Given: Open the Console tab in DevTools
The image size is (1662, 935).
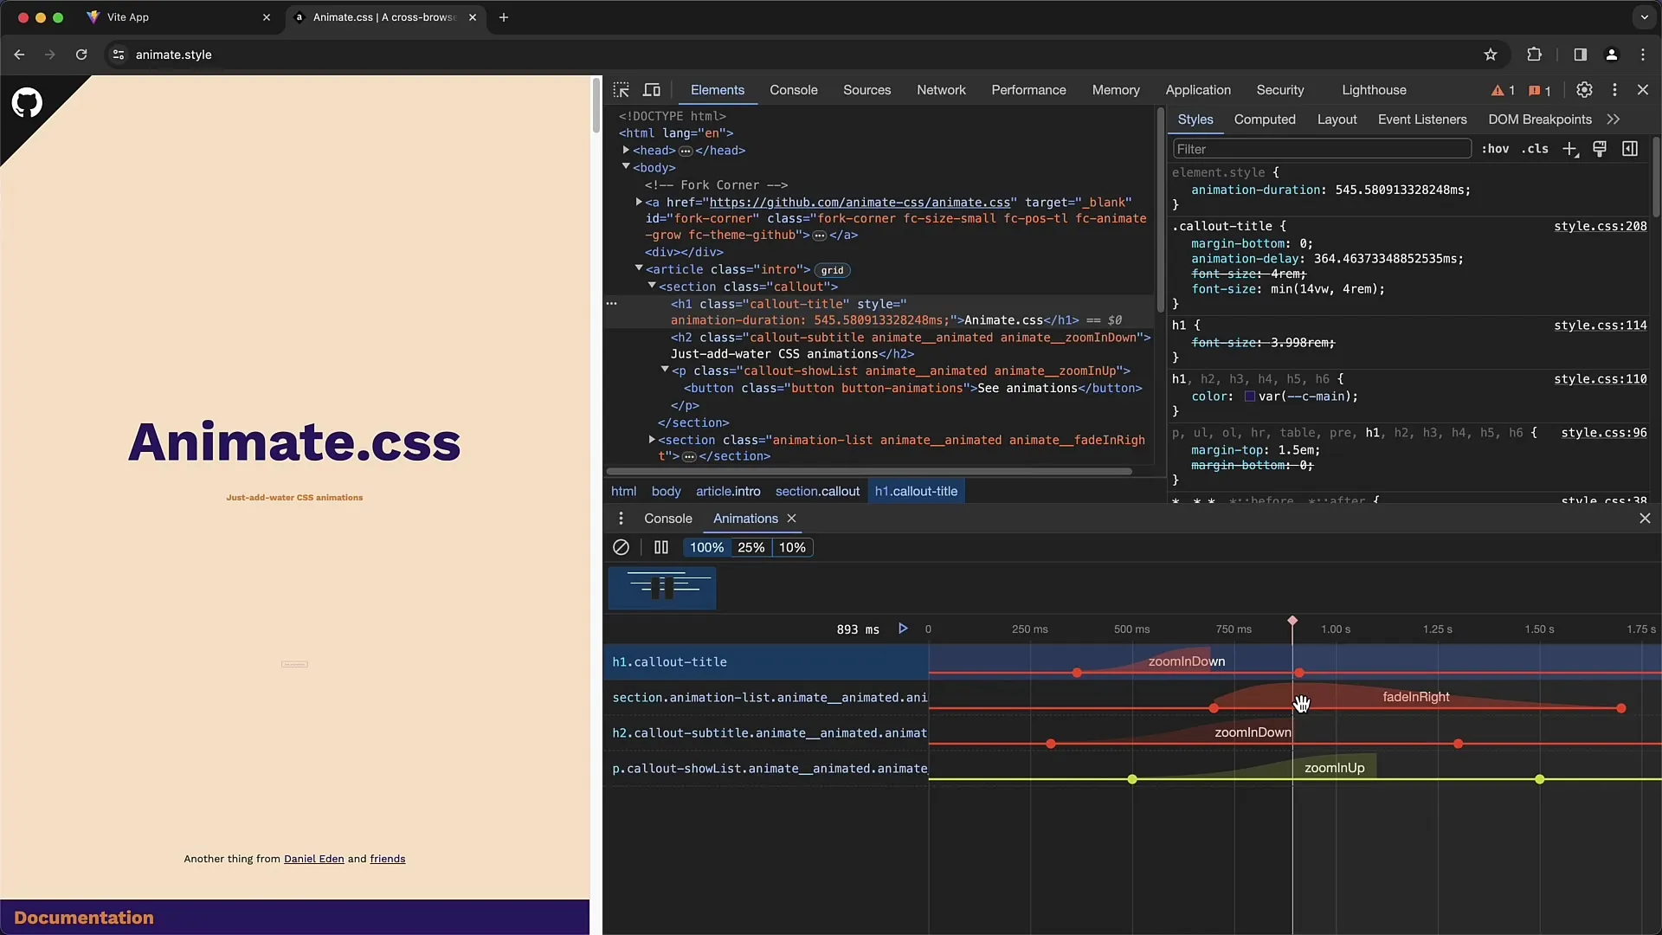Looking at the screenshot, I should coord(793,89).
